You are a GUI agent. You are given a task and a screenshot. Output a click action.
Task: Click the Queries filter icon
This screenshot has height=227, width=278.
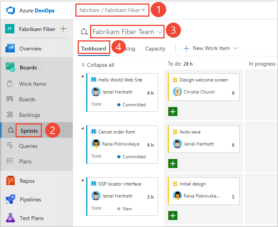10,145
